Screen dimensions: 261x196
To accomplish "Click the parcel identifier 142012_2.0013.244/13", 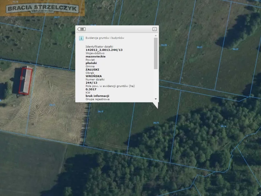I will [104, 50].
